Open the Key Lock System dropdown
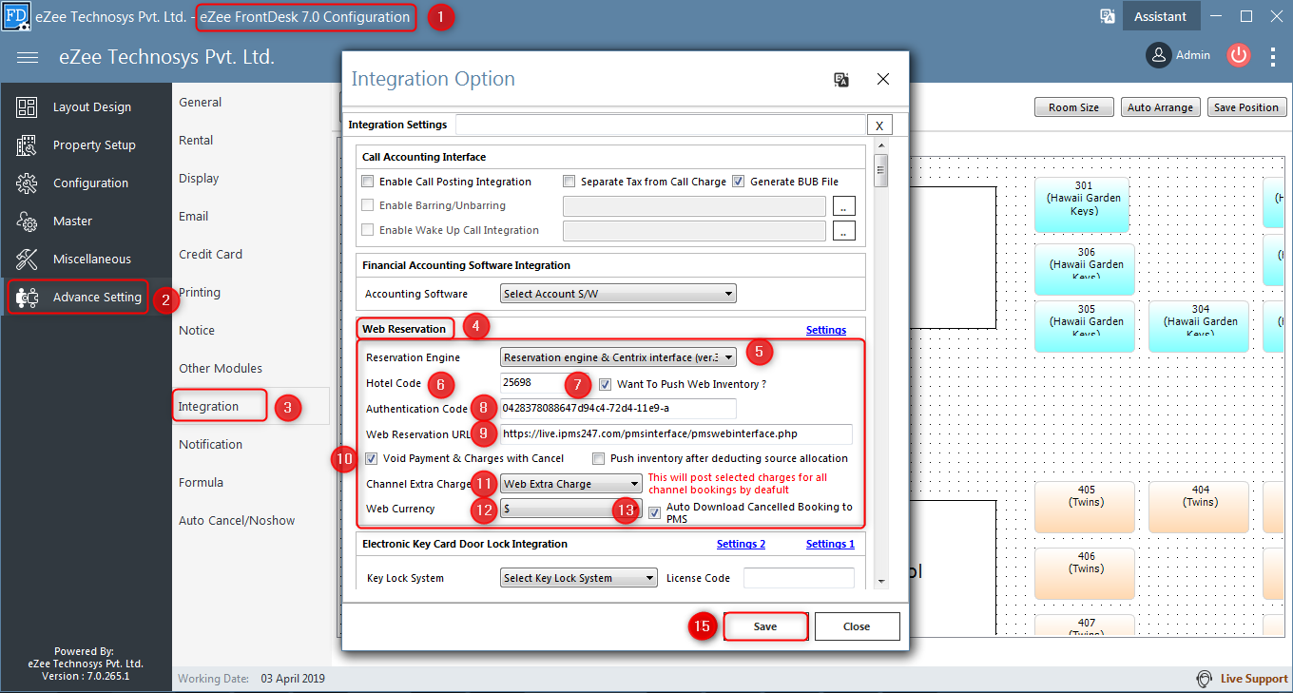The width and height of the screenshot is (1293, 693). click(578, 578)
